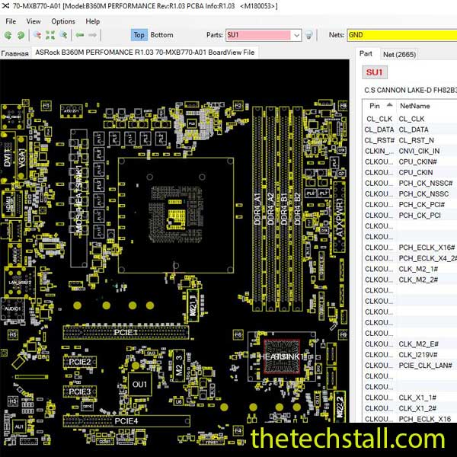Select the PCIE_CLK_LAN# net name
The image size is (457, 457).
pos(425,366)
